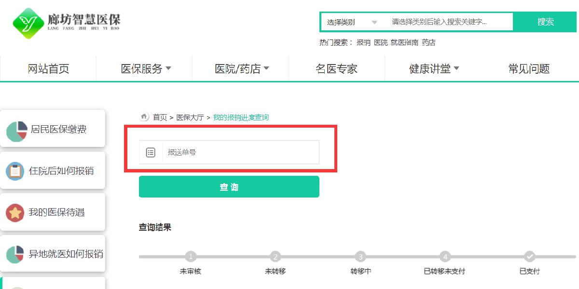
Task: Open 常见问题 in the navigation bar
Action: point(529,69)
